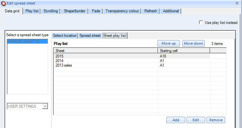The height and width of the screenshot is (128, 242).
Task: Switch to the Spread sheet sub-tab
Action: 90,36
